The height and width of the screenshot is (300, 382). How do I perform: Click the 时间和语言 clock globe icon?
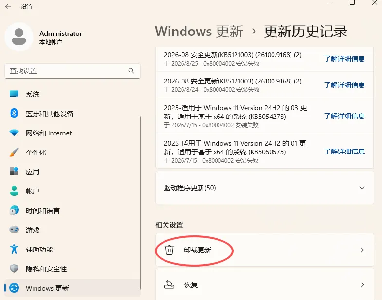click(14, 210)
